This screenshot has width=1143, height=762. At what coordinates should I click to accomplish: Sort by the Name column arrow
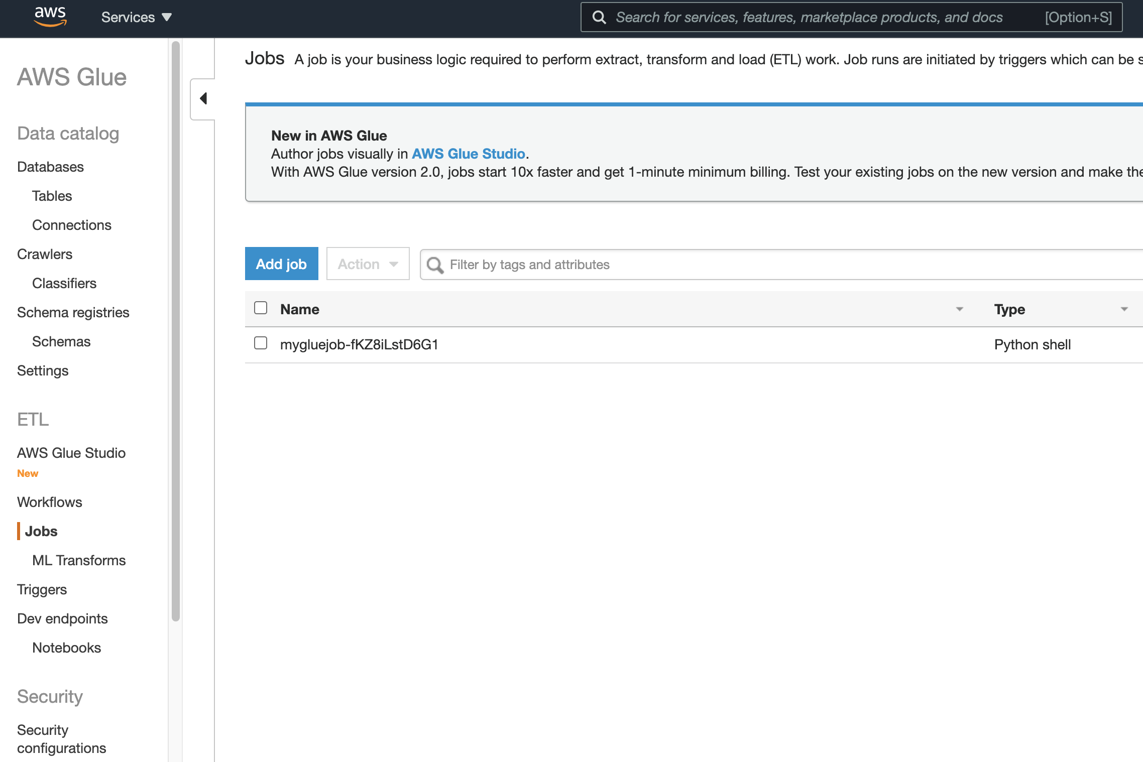pos(959,309)
